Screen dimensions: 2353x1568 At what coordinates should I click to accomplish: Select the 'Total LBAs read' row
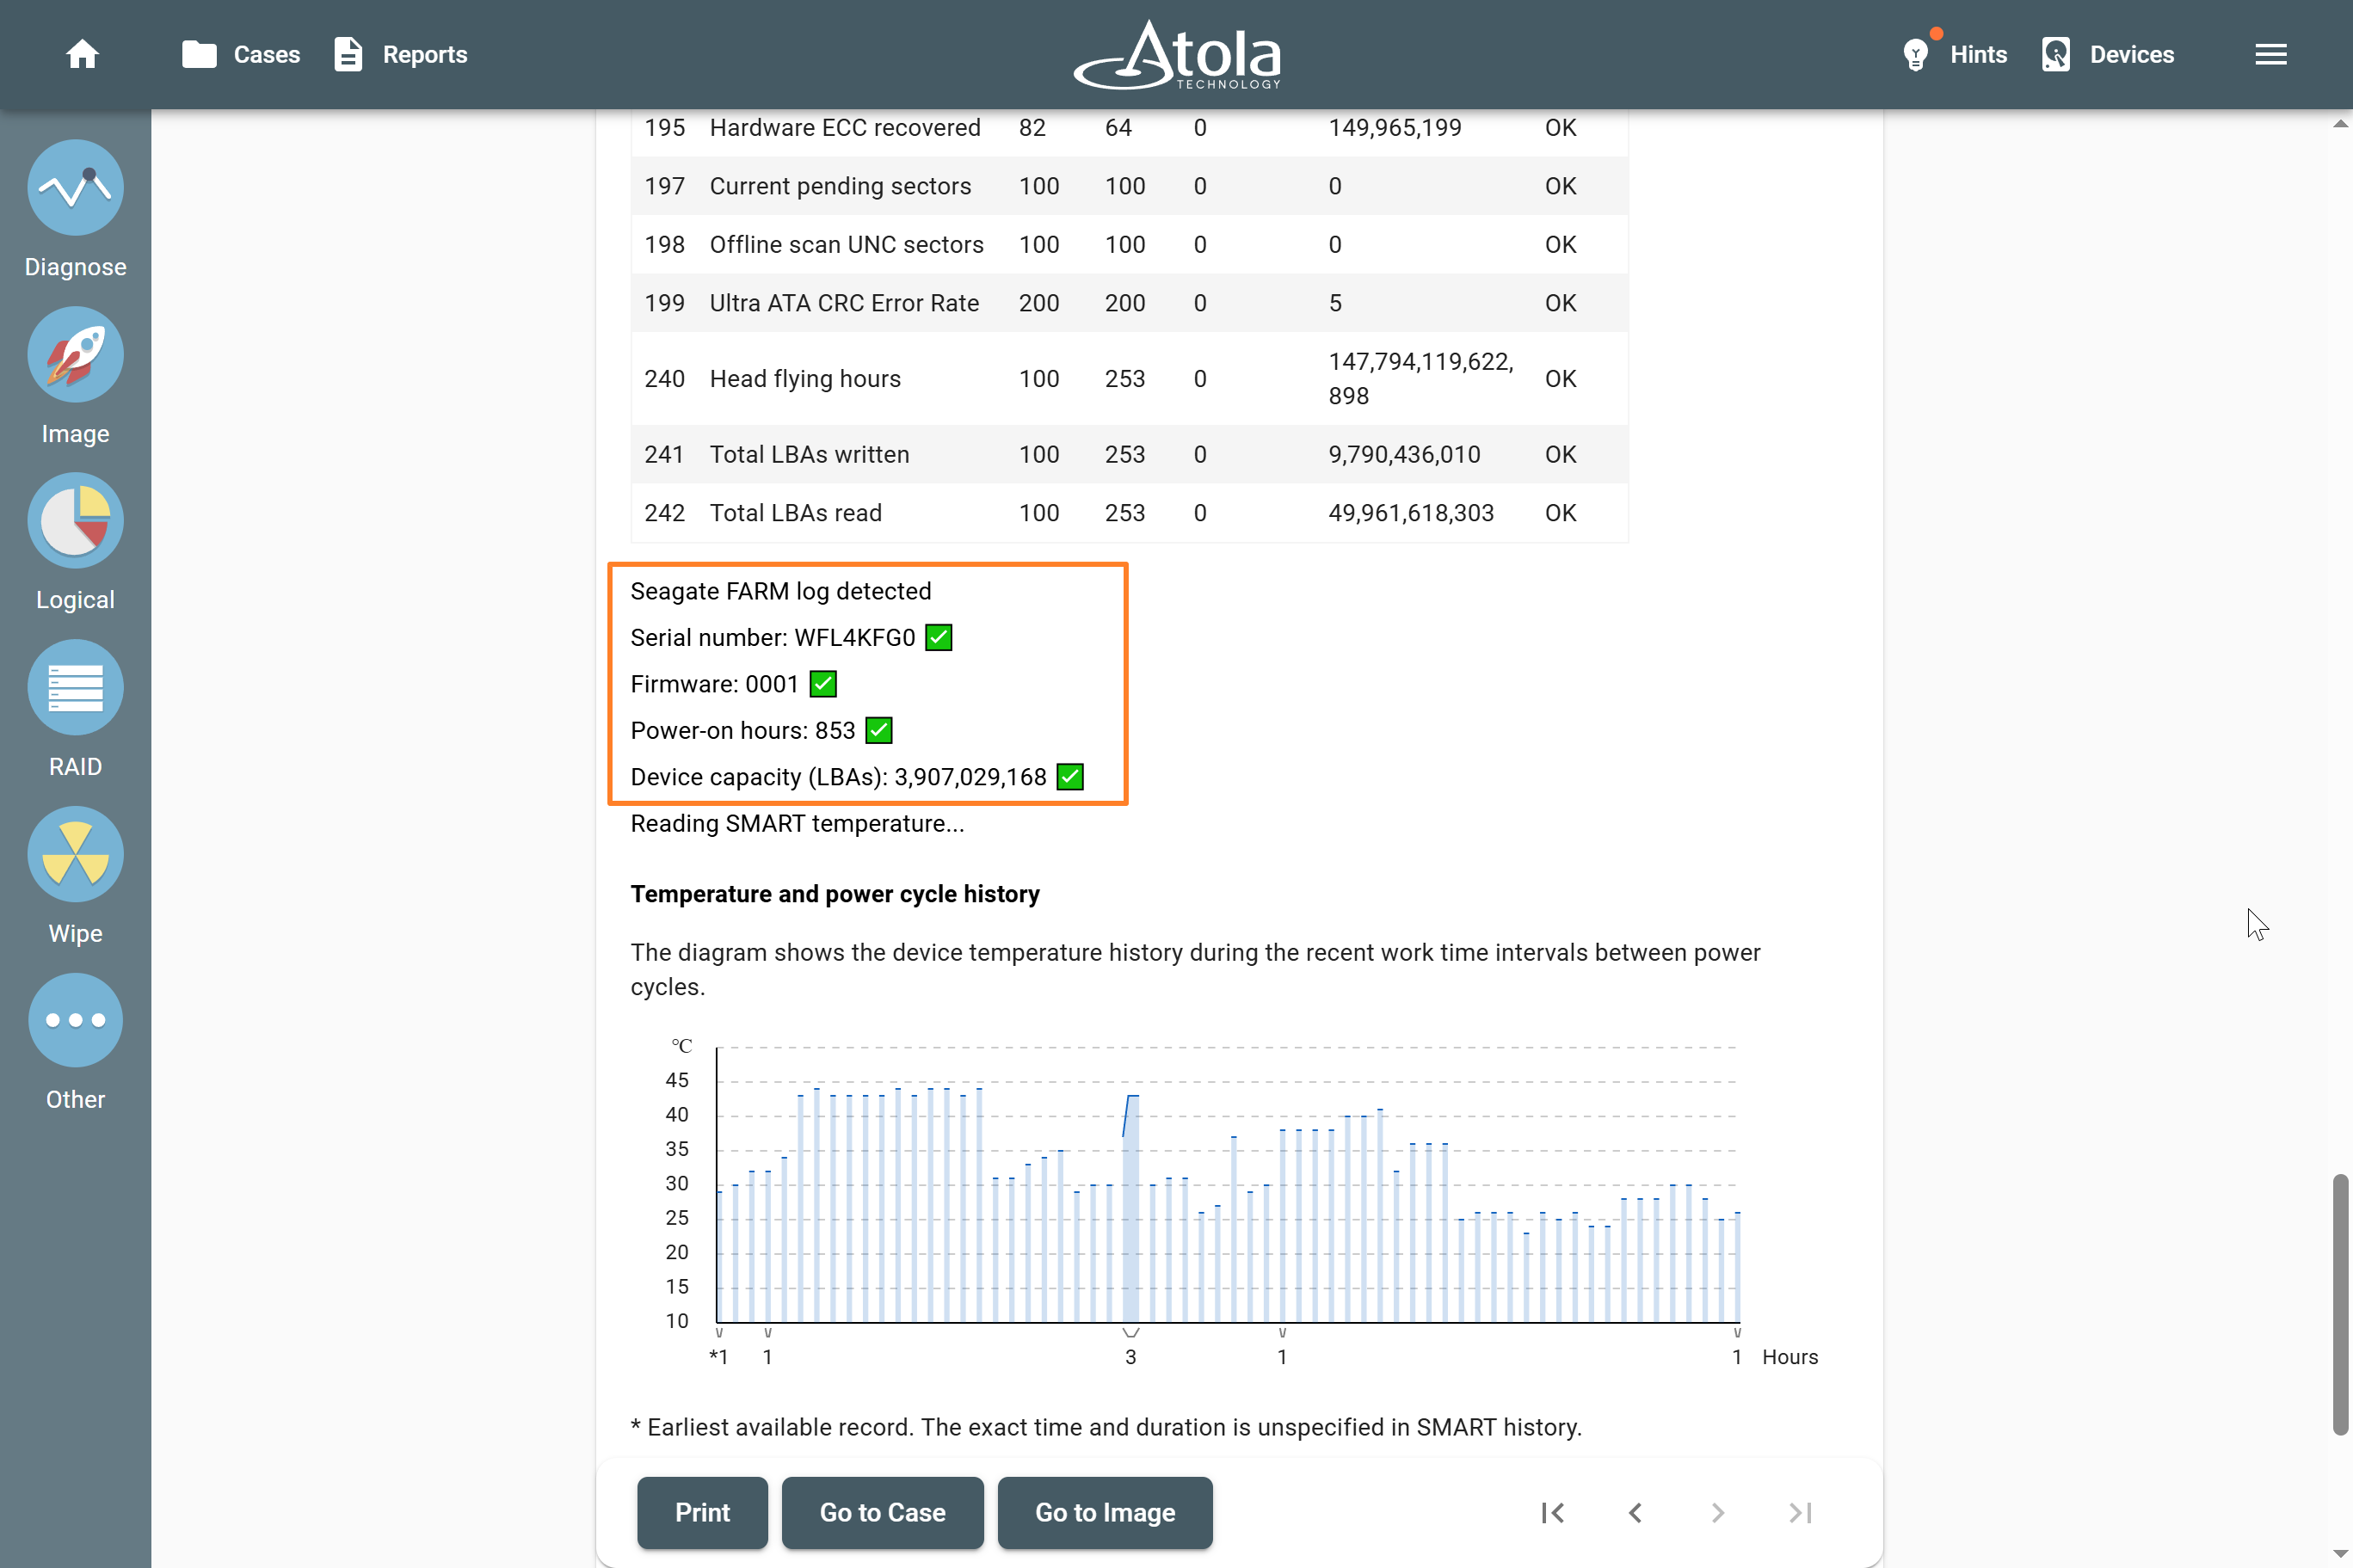click(1129, 513)
